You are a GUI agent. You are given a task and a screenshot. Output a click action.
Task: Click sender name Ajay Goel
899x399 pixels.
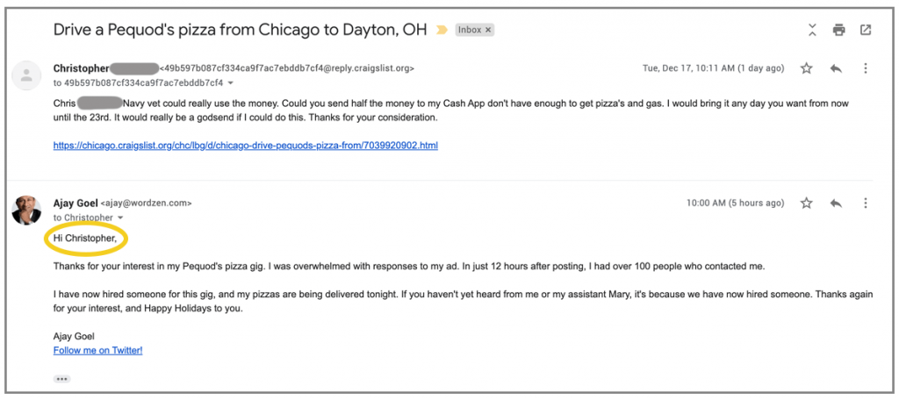pyautogui.click(x=76, y=203)
